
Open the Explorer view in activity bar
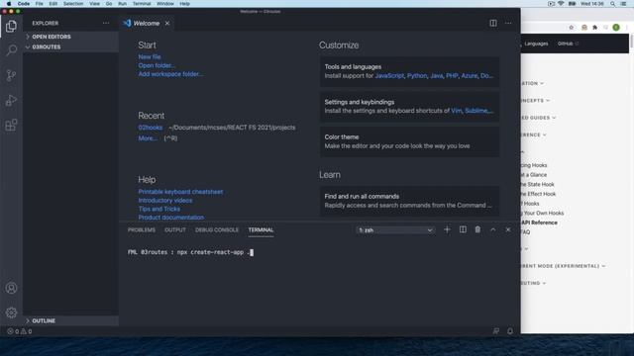pyautogui.click(x=11, y=27)
